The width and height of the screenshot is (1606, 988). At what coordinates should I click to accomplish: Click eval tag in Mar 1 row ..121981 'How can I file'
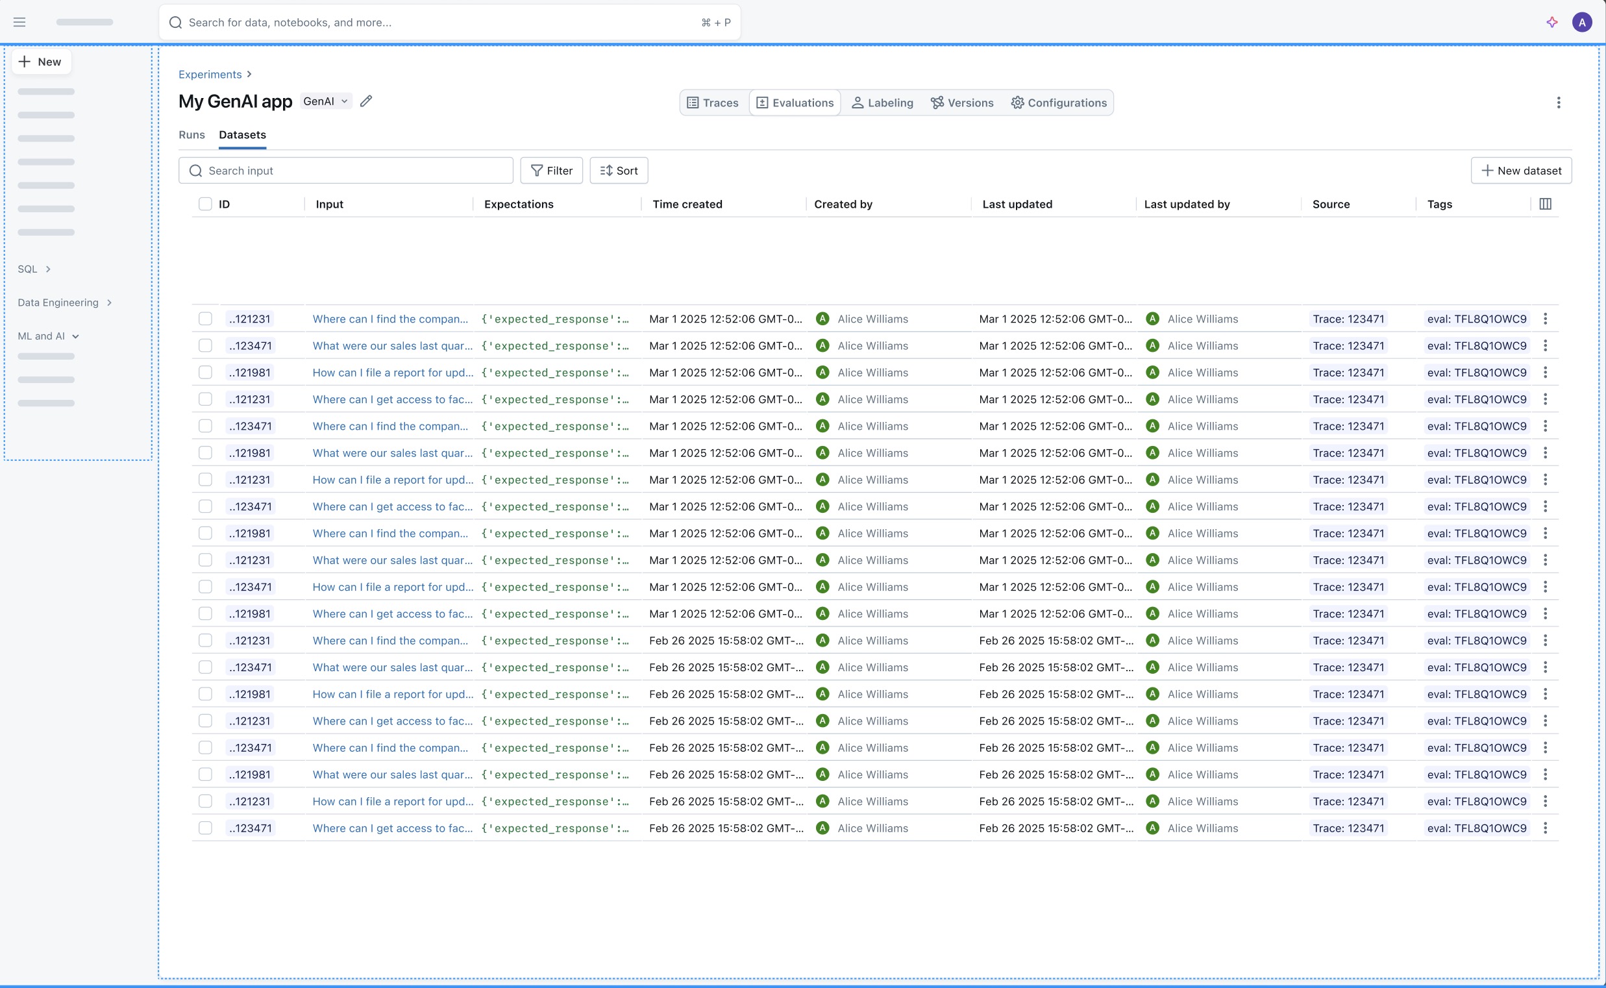[1477, 373]
